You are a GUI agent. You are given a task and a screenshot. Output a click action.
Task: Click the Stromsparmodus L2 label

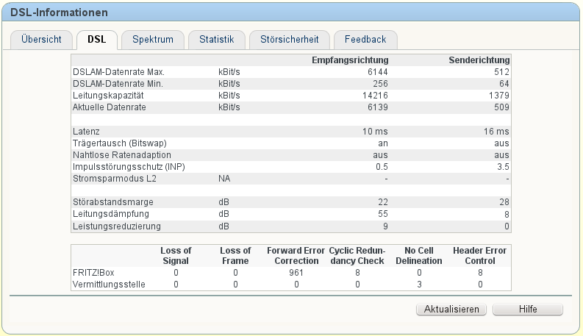(x=115, y=179)
